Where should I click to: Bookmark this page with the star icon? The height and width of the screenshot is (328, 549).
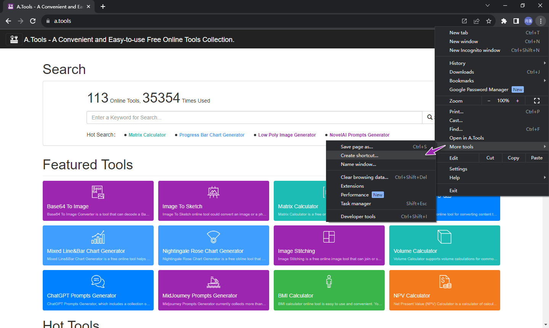pos(489,21)
